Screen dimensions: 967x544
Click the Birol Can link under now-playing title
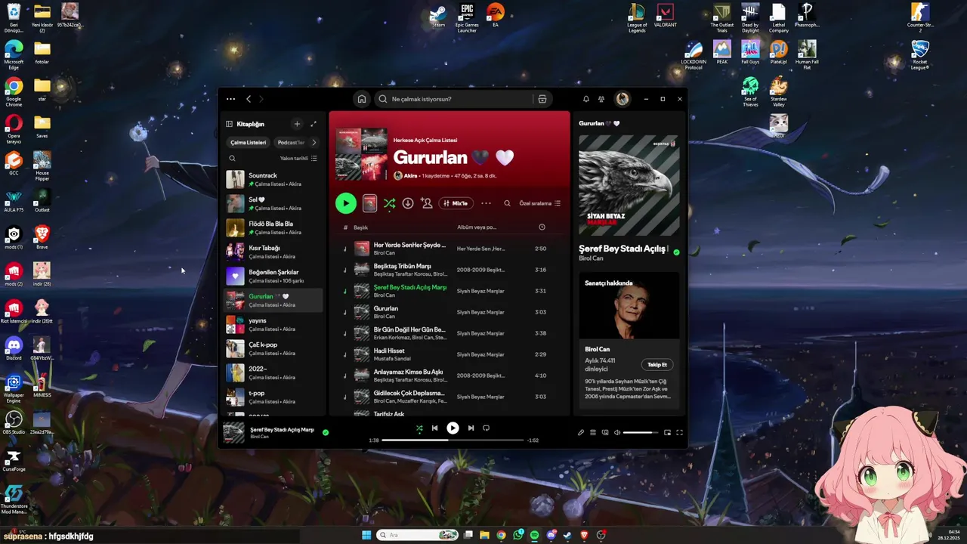[x=259, y=437]
